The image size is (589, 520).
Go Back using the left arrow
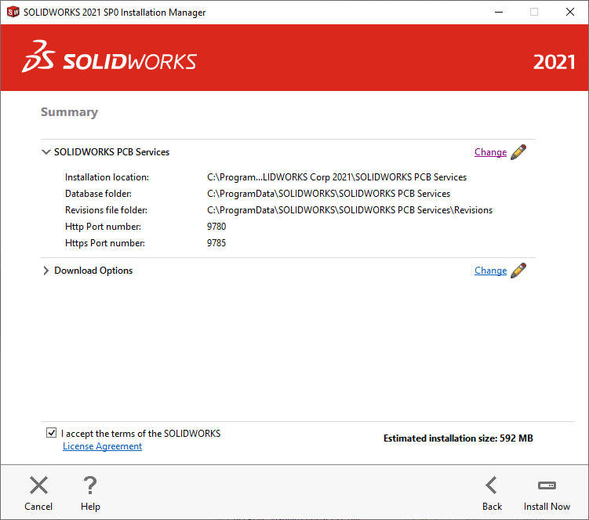click(491, 485)
